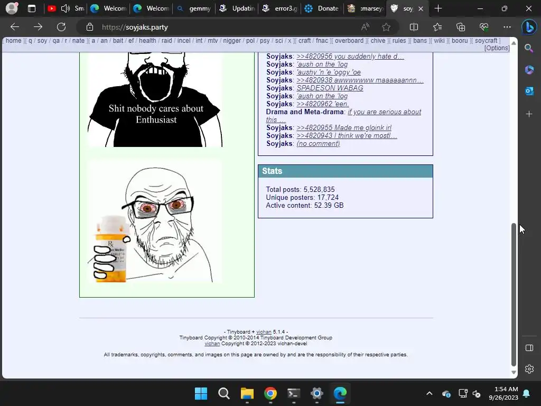Open 'if you are serious about this' post
541x406 pixels.
click(385, 112)
